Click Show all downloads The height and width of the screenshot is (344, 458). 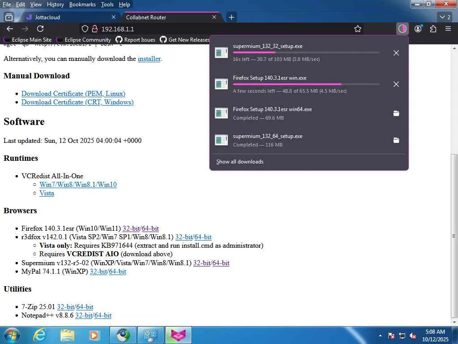point(240,161)
